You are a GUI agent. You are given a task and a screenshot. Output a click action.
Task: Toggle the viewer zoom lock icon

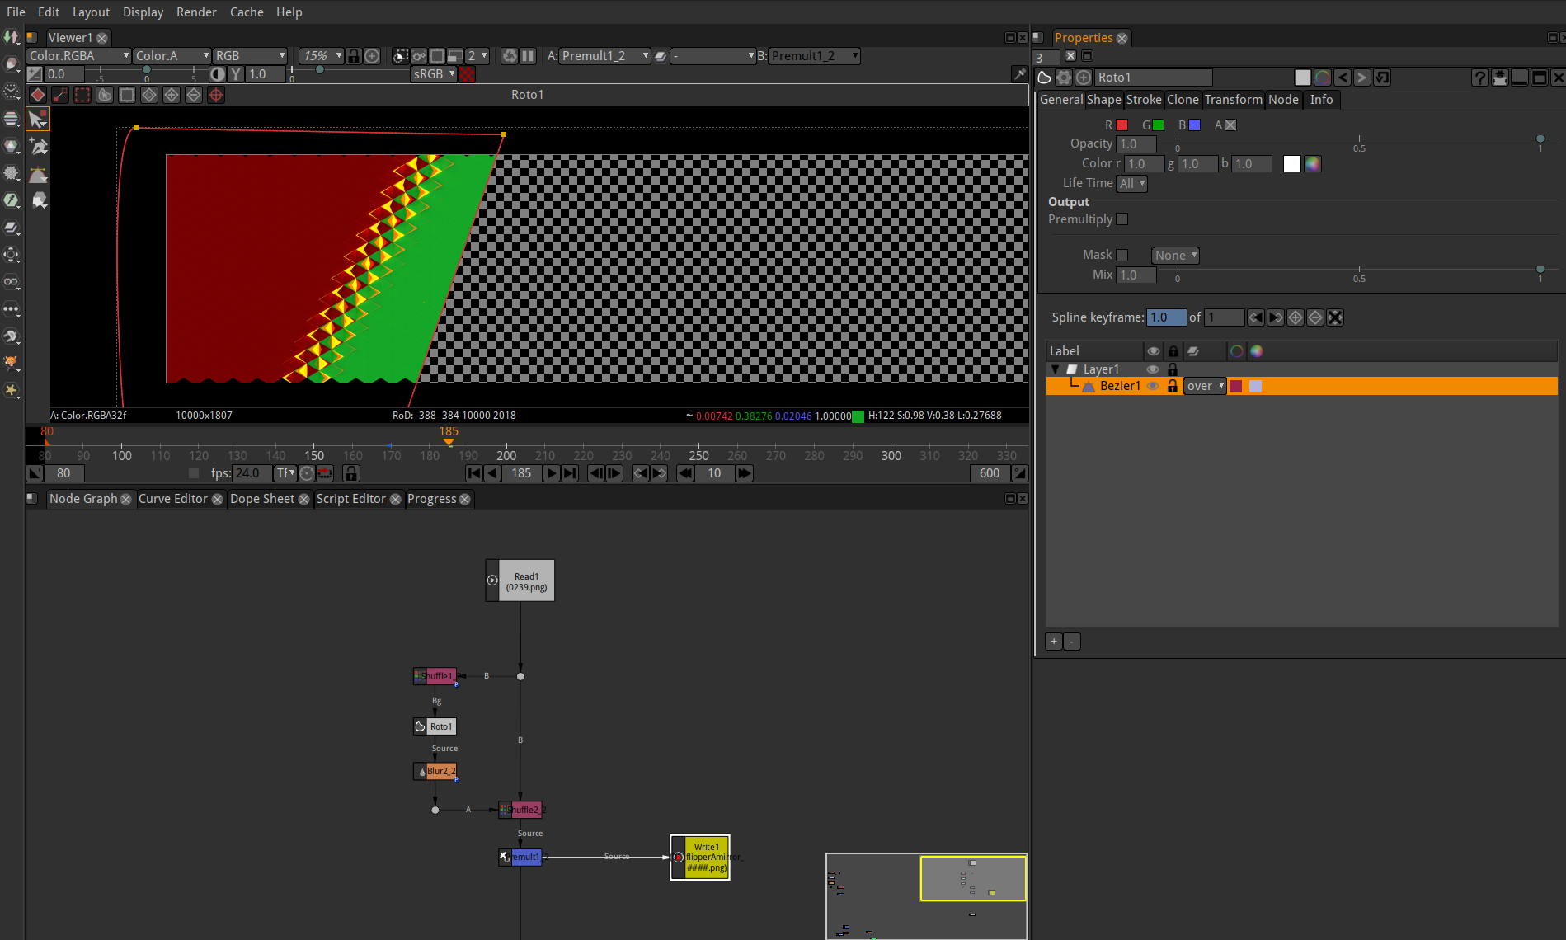(x=354, y=56)
